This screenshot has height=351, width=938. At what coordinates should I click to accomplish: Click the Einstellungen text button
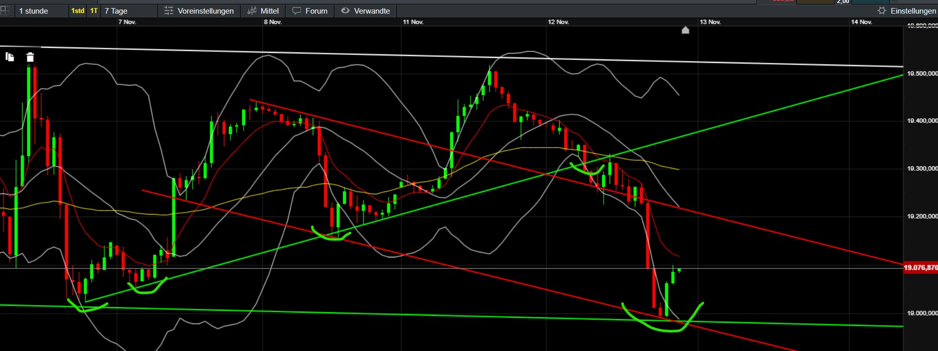pos(913,11)
